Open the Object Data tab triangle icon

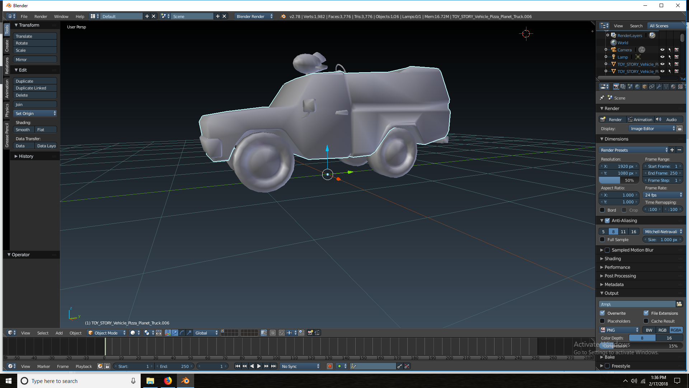pos(666,87)
